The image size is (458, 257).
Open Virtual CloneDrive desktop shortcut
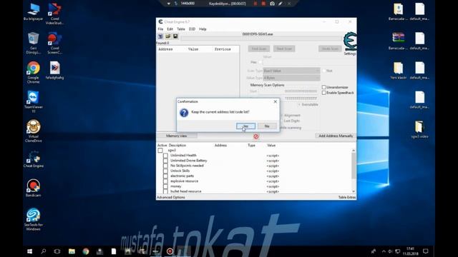34,131
